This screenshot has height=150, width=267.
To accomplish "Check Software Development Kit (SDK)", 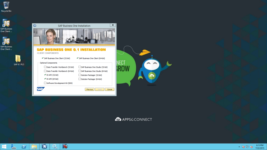I will pyautogui.click(x=45, y=83).
